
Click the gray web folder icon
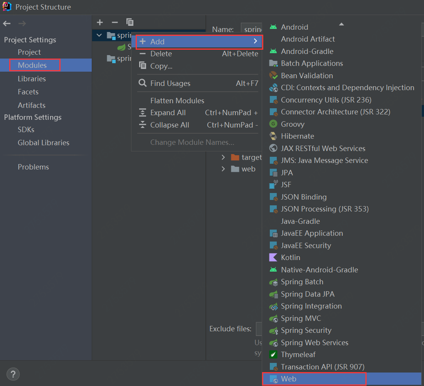[235, 169]
